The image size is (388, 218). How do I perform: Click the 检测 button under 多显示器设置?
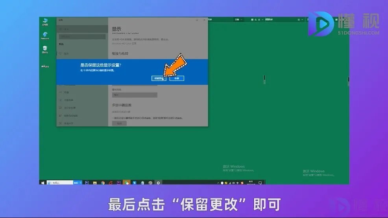119,123
